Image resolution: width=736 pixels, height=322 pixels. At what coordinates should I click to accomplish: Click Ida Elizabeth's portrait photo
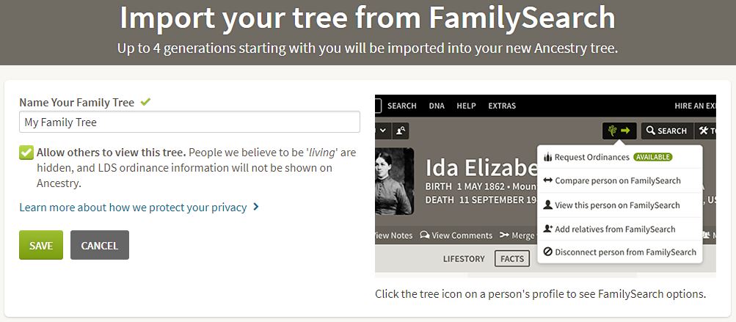394,182
